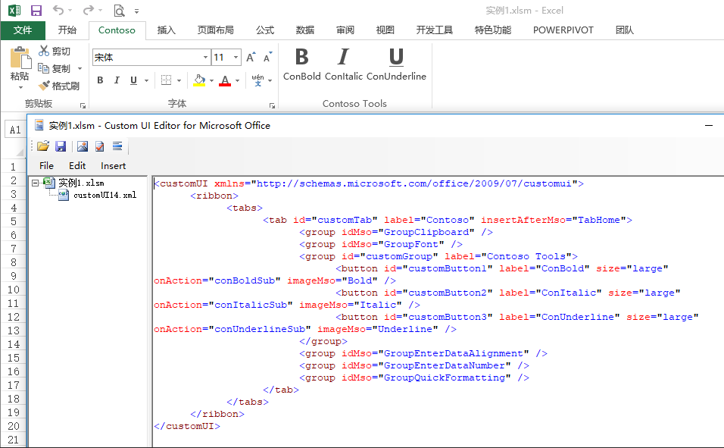The width and height of the screenshot is (724, 448).
Task: Open Insert menu in Custom UI Editor
Action: click(113, 165)
